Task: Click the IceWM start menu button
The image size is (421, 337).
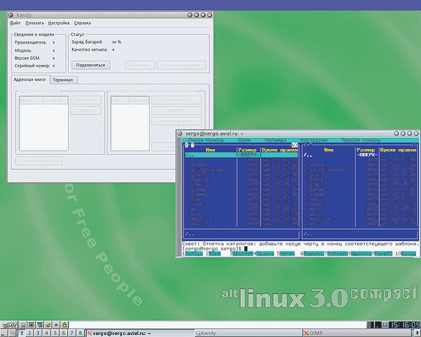Action: 9,325
